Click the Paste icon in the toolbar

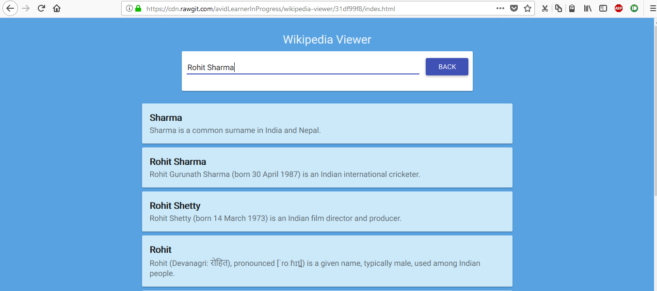[572, 8]
